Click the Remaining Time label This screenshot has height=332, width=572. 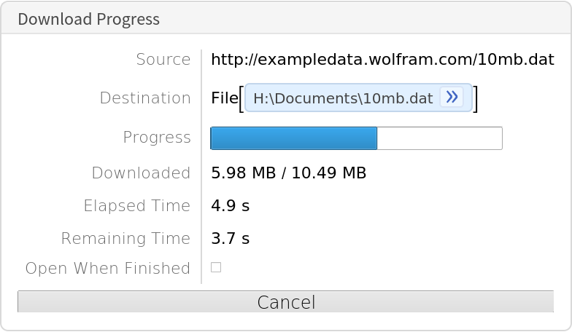125,239
